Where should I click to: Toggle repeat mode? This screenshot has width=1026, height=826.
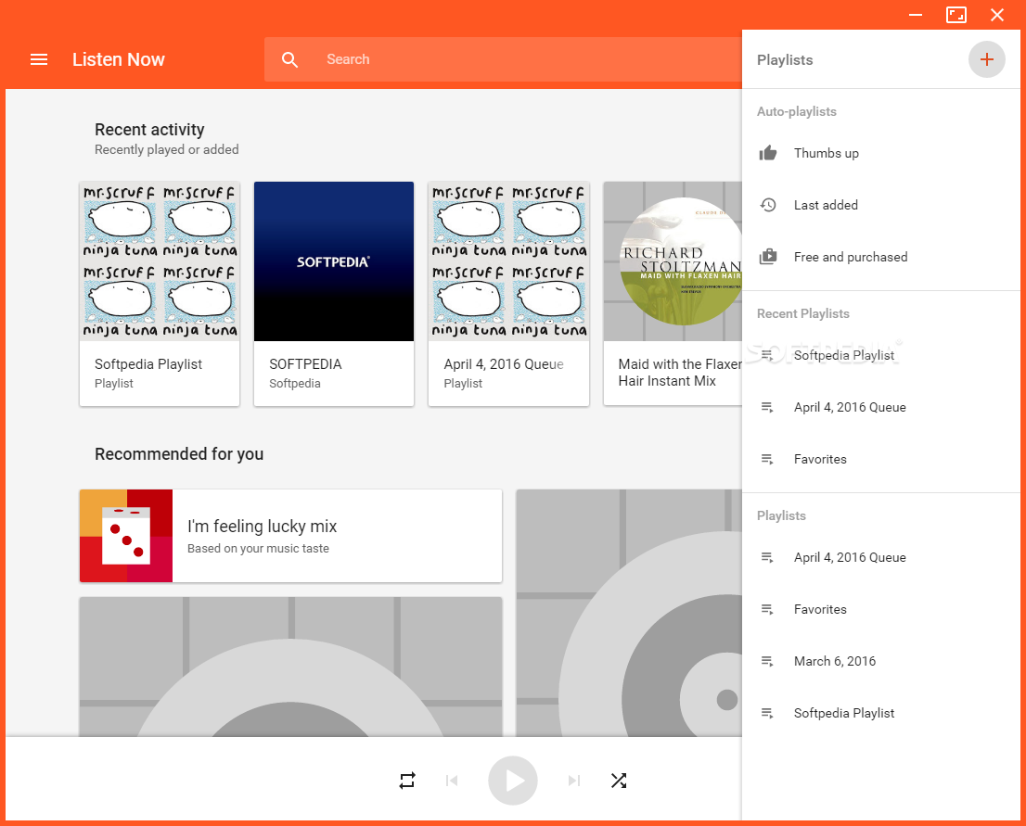(407, 781)
